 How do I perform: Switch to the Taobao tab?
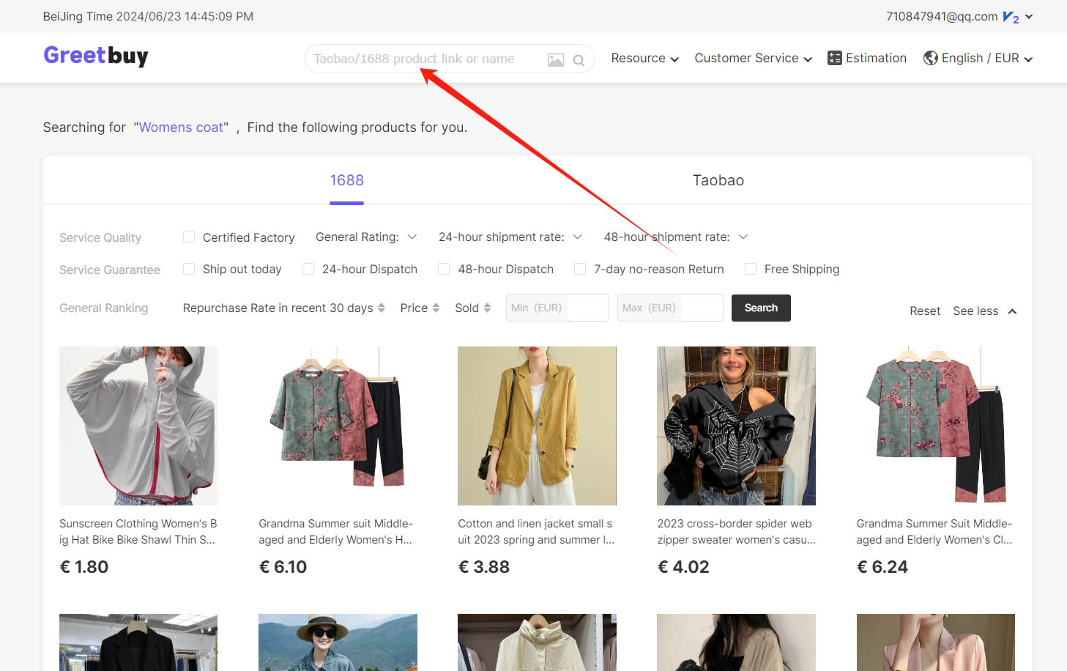coord(718,180)
